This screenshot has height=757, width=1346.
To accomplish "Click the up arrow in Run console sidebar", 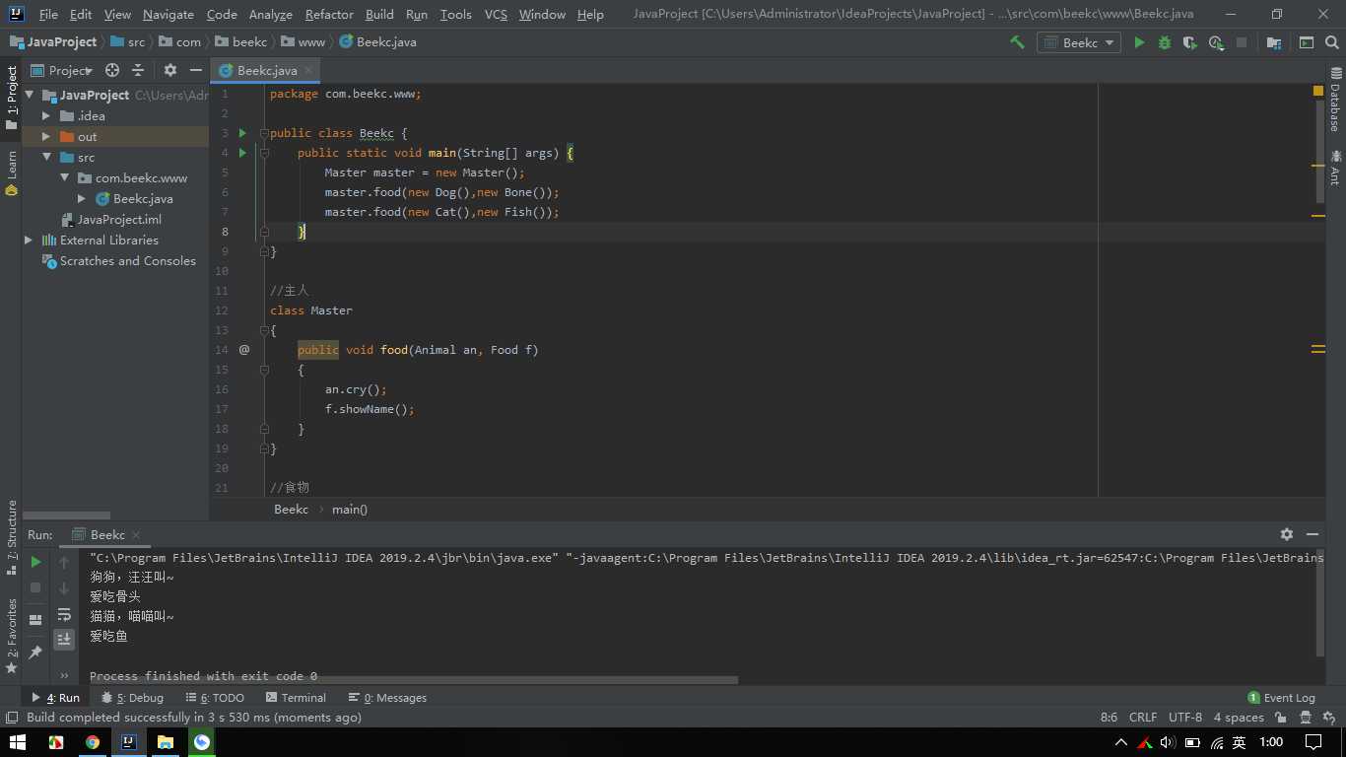I will click(x=64, y=562).
